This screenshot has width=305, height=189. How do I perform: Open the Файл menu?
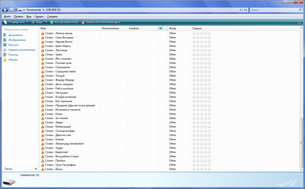7,16
